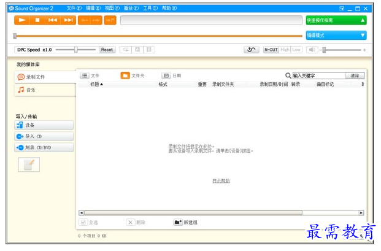Click the Stop playback button
381x251 pixels.
(37, 20)
